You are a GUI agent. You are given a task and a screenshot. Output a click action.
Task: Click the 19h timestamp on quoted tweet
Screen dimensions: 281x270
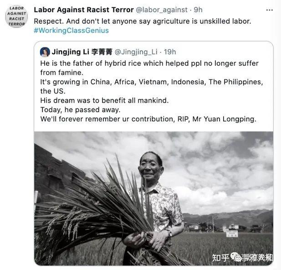[x=170, y=52]
